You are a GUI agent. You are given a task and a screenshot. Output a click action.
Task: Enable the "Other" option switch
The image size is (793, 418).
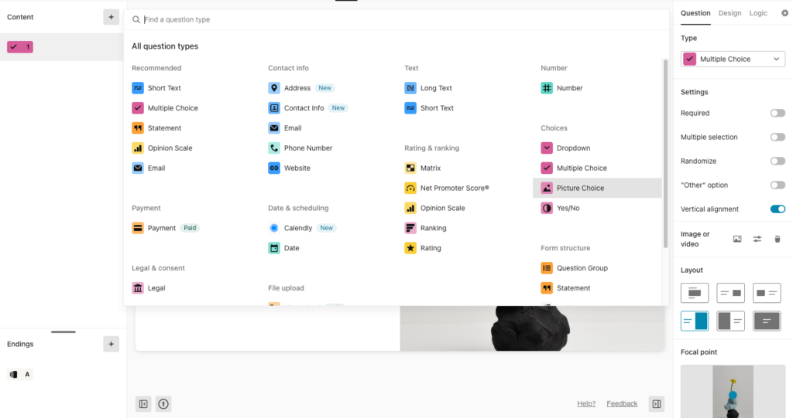point(778,185)
